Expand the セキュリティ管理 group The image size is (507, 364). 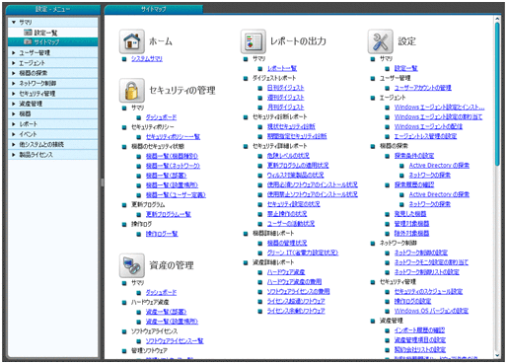(14, 94)
